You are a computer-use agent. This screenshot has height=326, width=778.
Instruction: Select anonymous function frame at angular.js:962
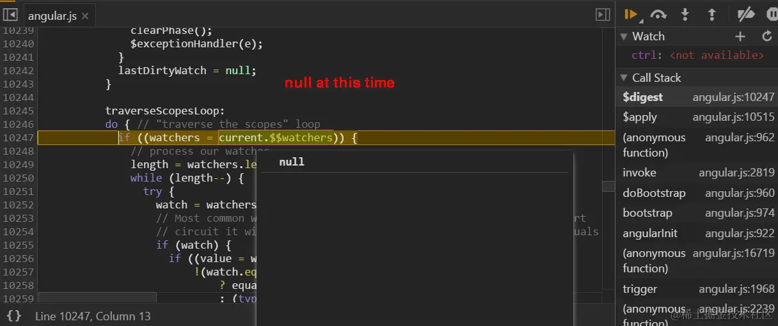pyautogui.click(x=697, y=145)
